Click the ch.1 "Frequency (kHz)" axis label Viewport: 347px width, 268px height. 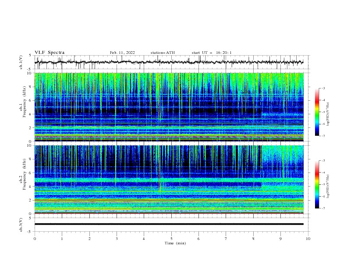click(24, 102)
